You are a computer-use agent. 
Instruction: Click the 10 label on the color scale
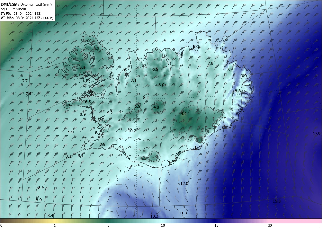pyautogui.click(x=163, y=225)
